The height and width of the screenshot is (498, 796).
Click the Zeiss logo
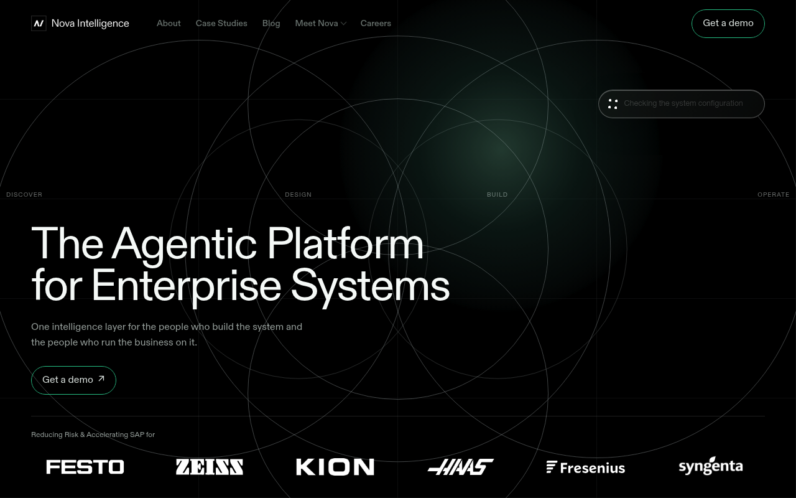(209, 467)
